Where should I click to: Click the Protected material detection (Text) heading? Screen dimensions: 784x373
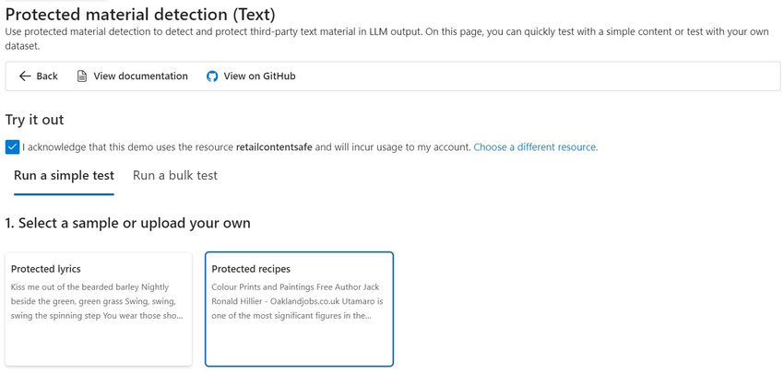[140, 15]
